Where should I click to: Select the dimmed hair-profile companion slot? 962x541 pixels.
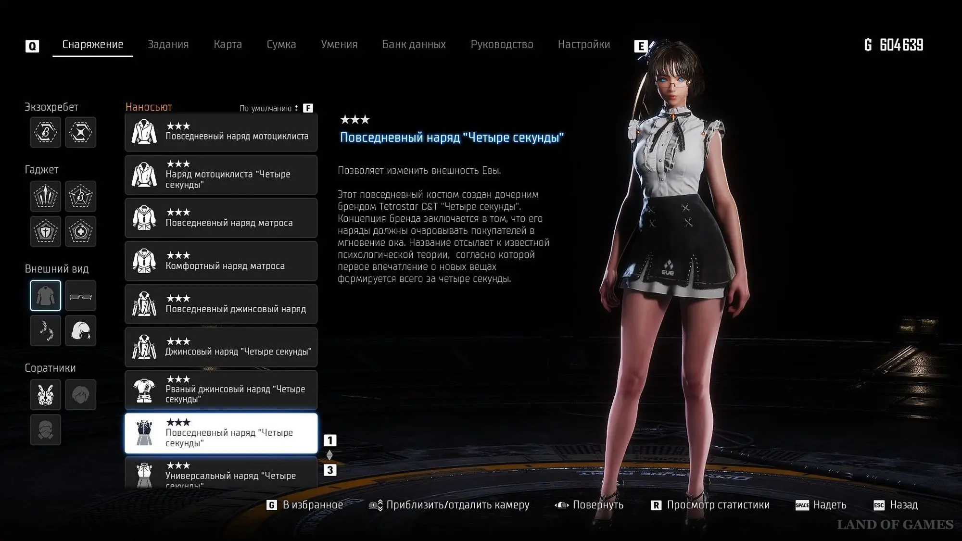point(81,395)
